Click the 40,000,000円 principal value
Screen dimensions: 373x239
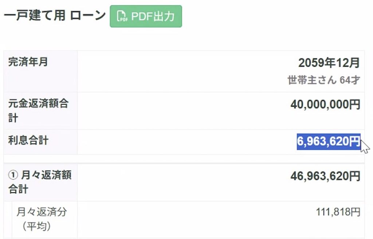point(325,105)
